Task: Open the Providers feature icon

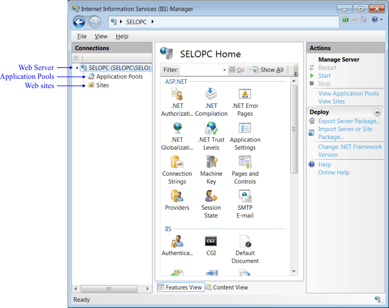Action: [177, 196]
